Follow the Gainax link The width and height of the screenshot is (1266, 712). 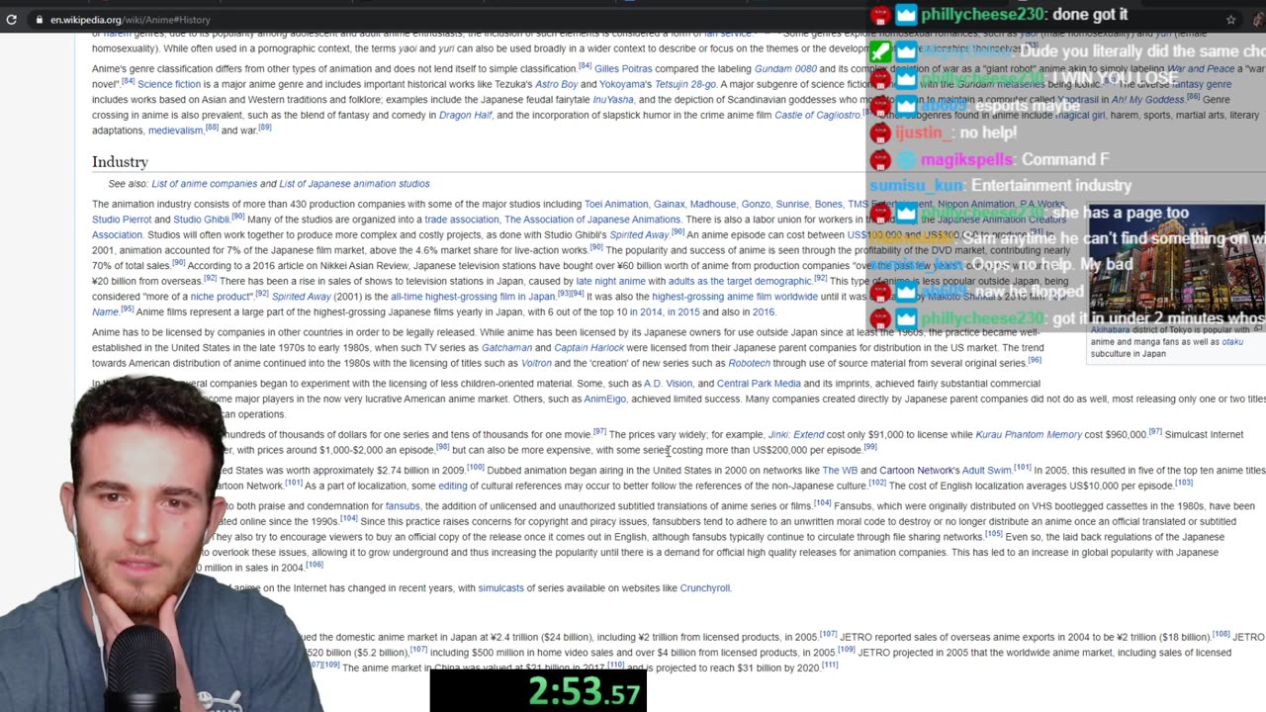tap(669, 205)
